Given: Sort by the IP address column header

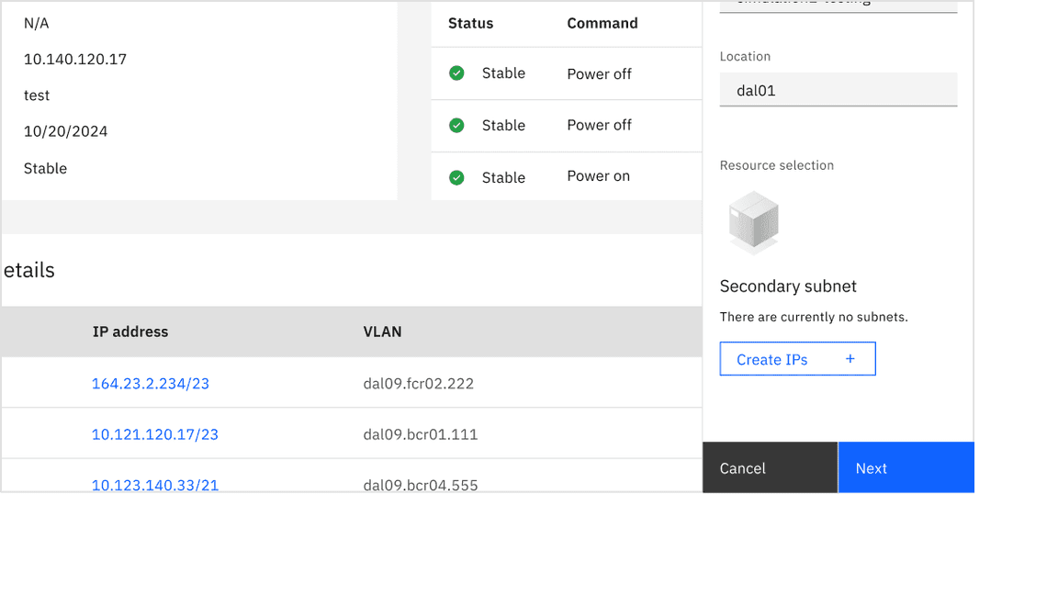Looking at the screenshot, I should [x=130, y=332].
